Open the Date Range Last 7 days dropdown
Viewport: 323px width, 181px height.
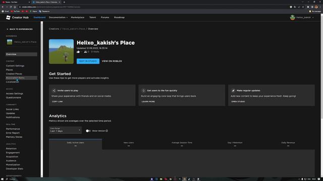(65, 130)
